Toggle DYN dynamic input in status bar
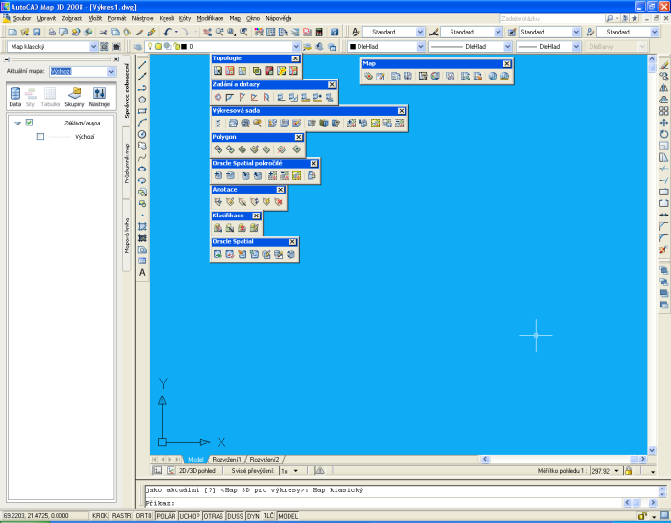Image resolution: width=671 pixels, height=523 pixels. [253, 516]
